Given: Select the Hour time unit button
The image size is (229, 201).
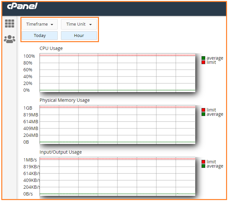Looking at the screenshot, I should (79, 35).
